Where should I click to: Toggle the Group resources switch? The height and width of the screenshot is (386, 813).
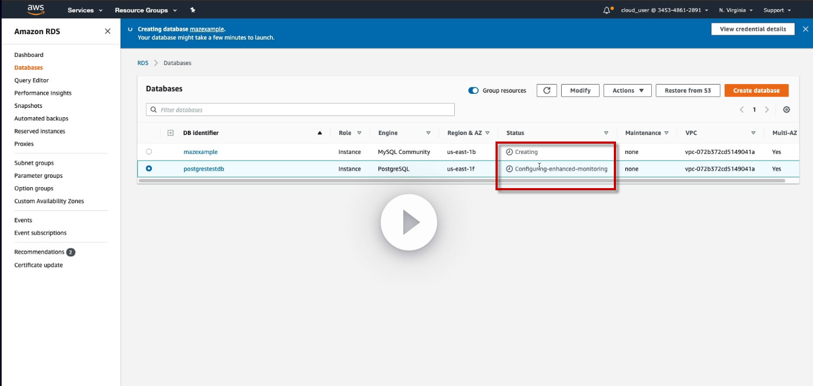(473, 91)
